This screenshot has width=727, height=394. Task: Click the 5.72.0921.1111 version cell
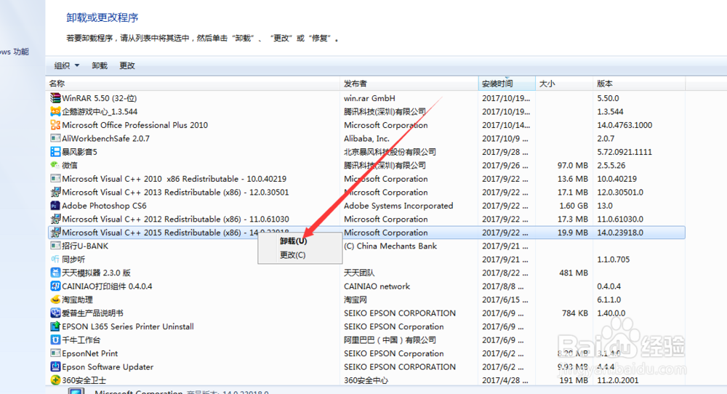[624, 152]
